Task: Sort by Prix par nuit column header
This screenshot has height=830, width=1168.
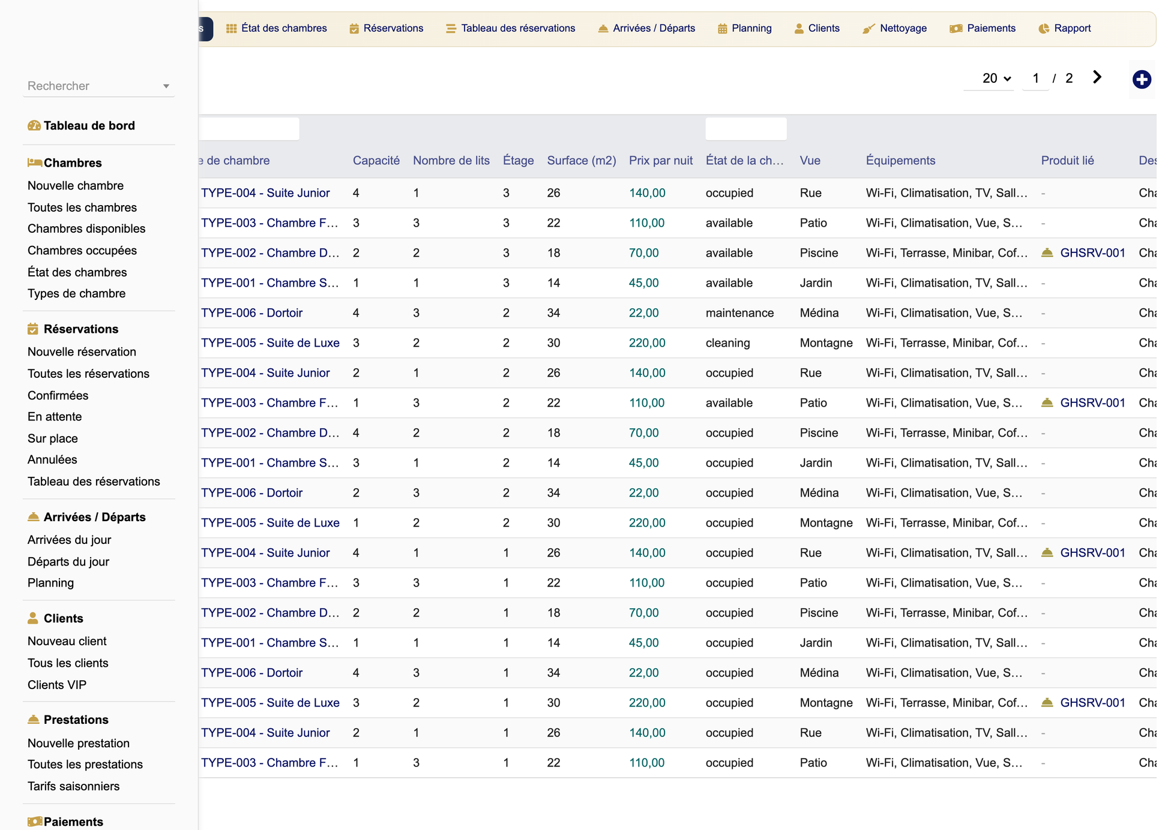Action: [661, 160]
